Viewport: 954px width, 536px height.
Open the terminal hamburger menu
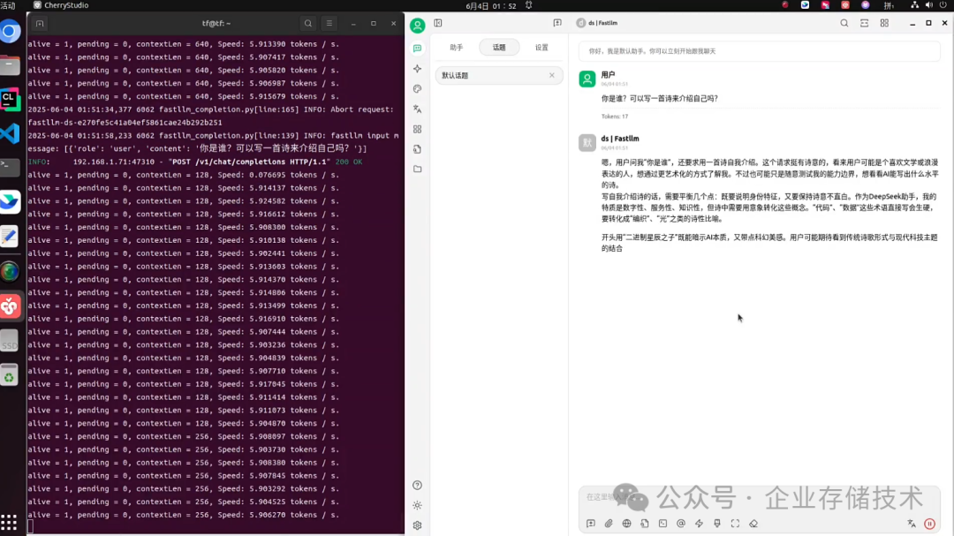click(329, 23)
